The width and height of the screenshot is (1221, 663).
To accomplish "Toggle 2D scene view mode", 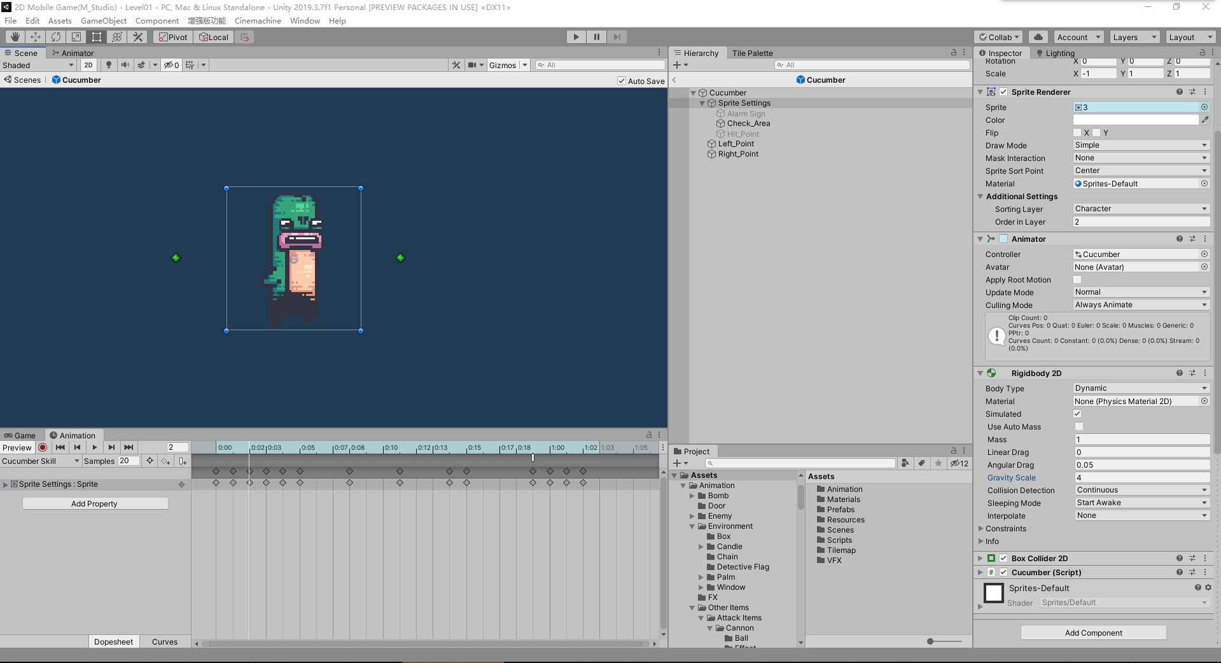I will [88, 65].
